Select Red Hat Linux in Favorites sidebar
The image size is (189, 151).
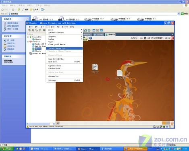coord(39,46)
